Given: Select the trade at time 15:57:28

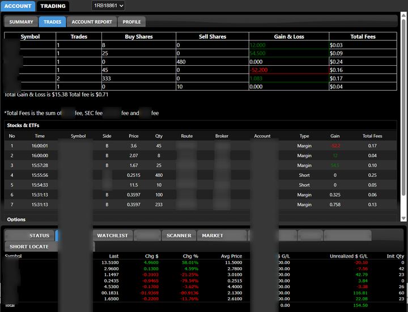Looking at the screenshot, I should point(201,166).
